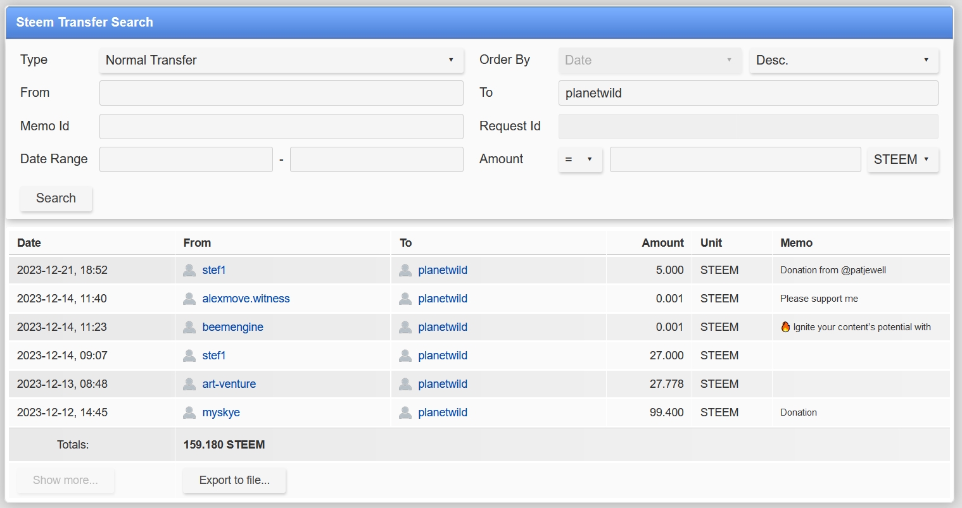Open the beemengine account link
Image resolution: width=962 pixels, height=508 pixels.
(x=232, y=327)
